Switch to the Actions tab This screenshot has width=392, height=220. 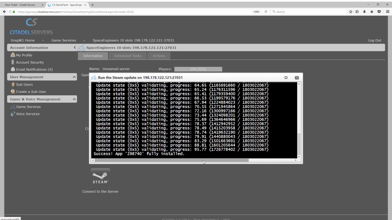tap(159, 56)
